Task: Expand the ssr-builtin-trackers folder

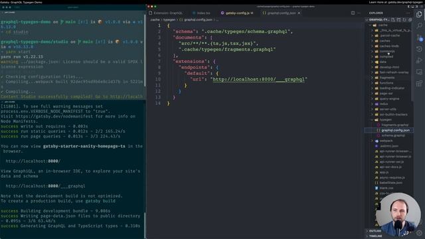Action: click(393, 114)
